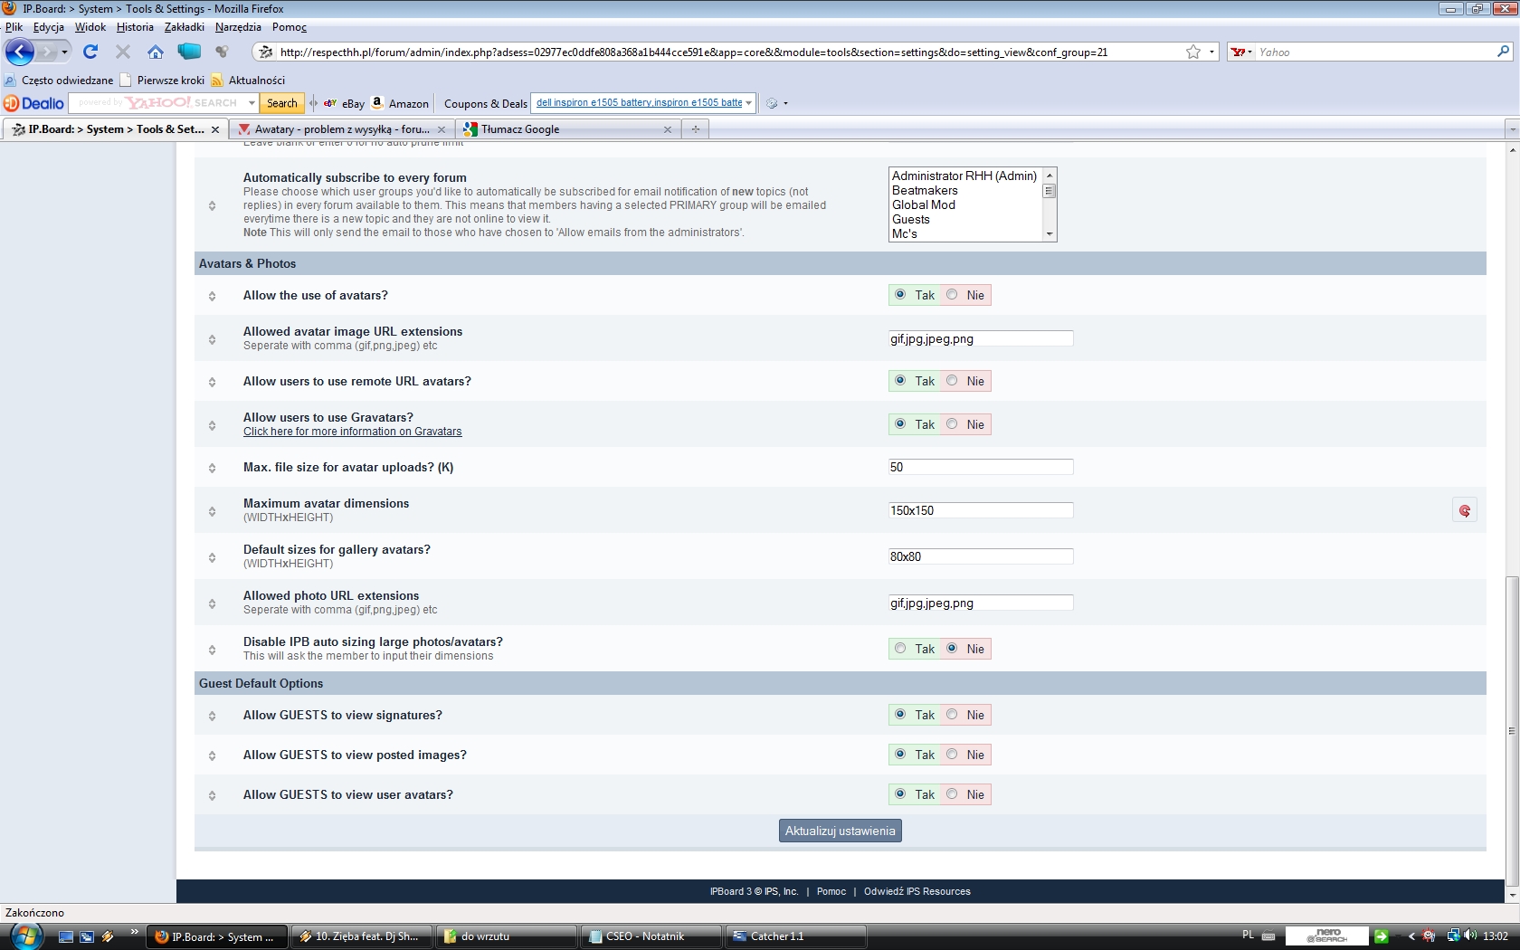Viewport: 1520px width, 950px height.
Task: Click the browser Back arrow button
Action: 20,52
